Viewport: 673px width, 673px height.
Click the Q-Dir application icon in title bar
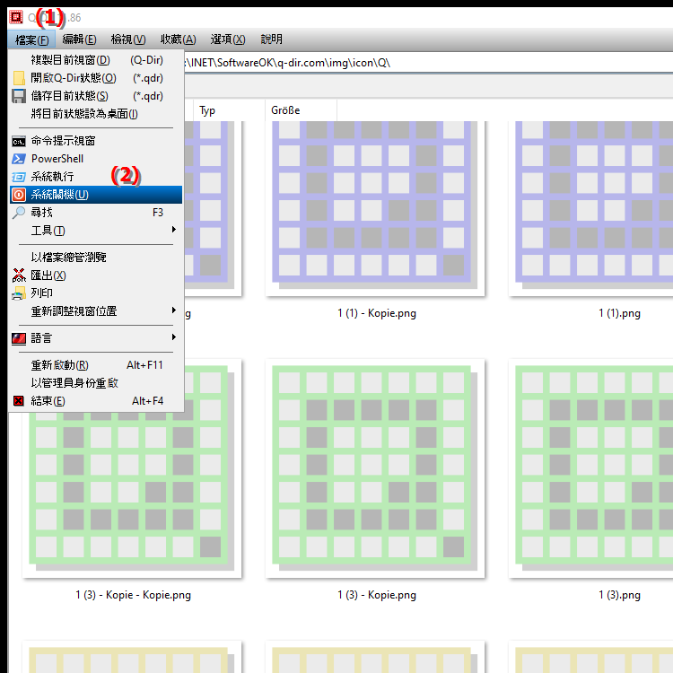tap(16, 17)
